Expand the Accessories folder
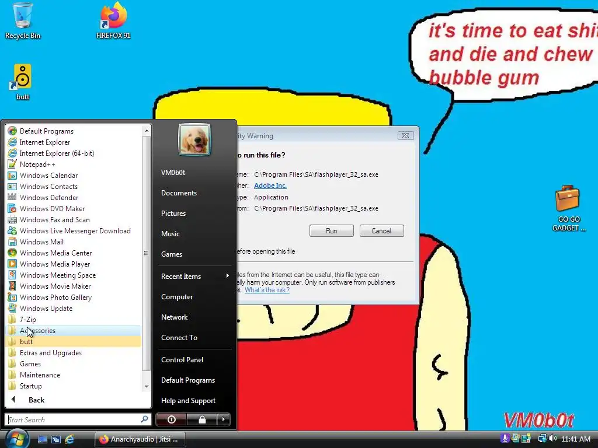This screenshot has width=598, height=448. coord(74,330)
